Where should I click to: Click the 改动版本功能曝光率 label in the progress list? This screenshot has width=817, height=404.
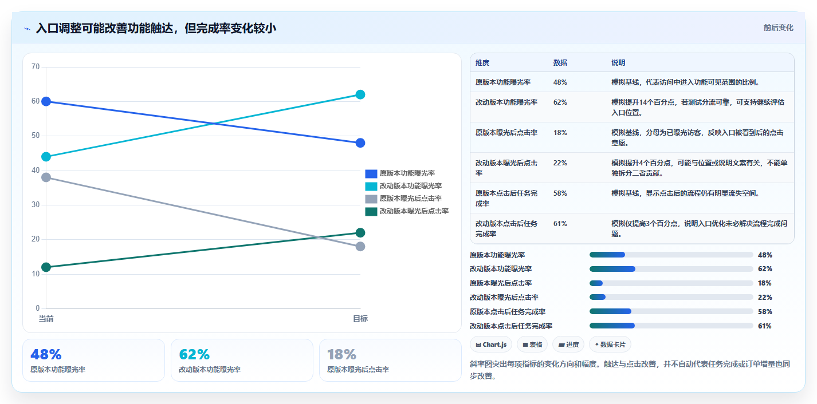501,269
